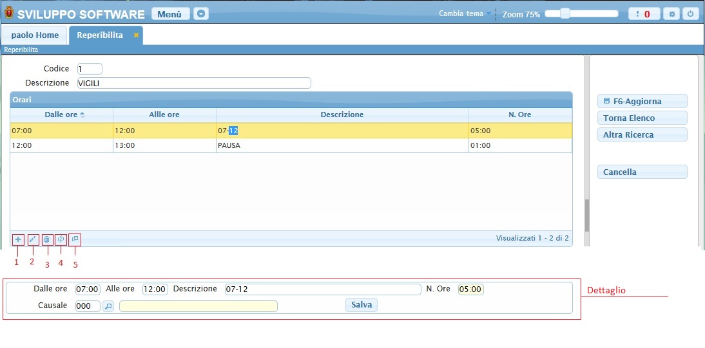
Task: Open the Menù button
Action: [170, 14]
